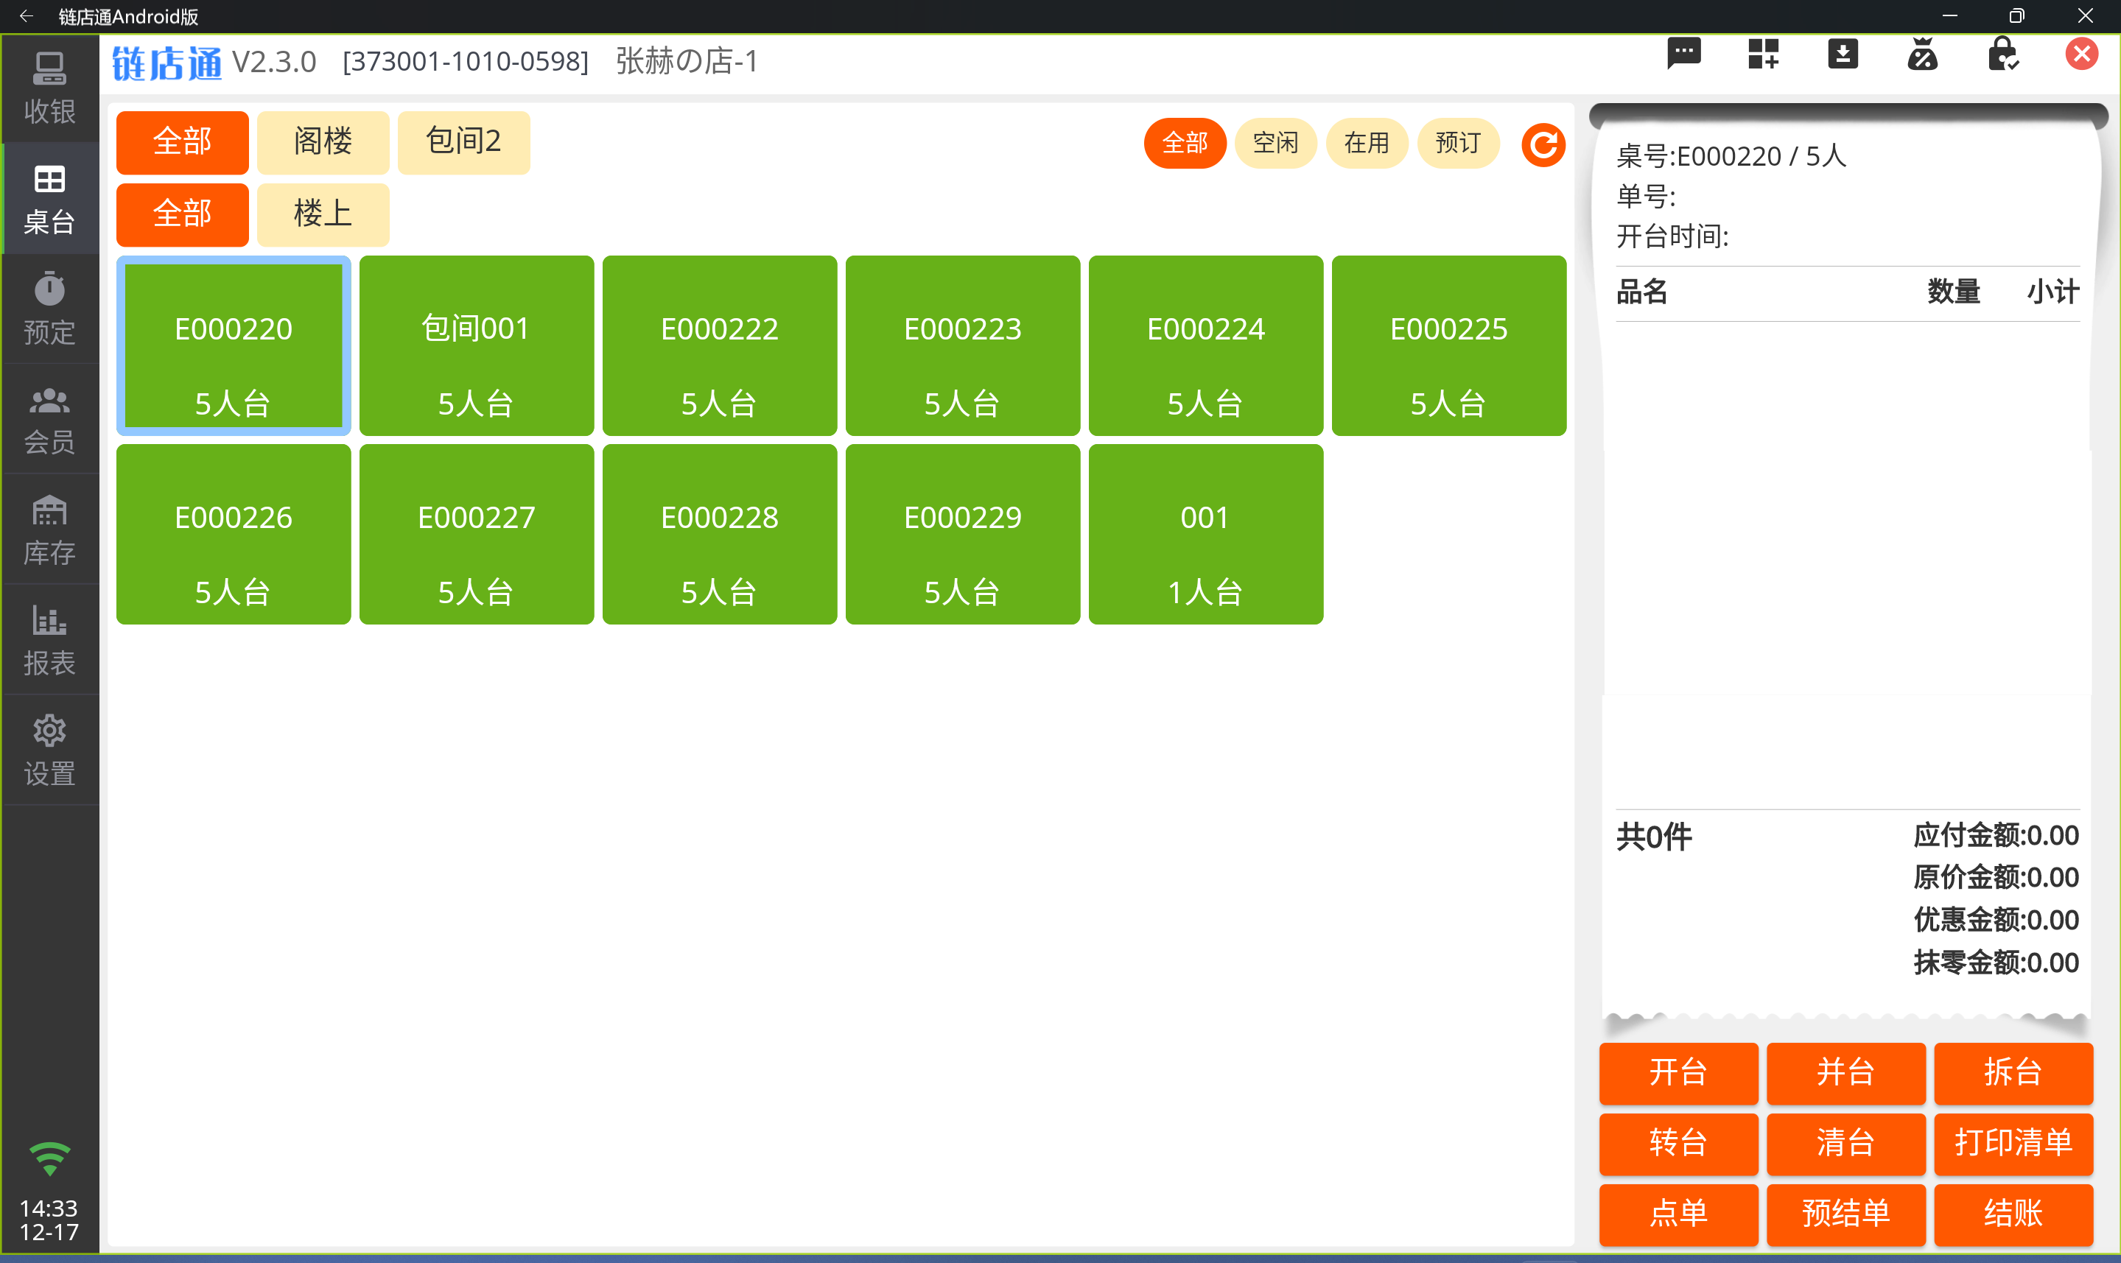Open the 库存 inventory sidebar section
The image size is (2121, 1263).
pos(49,530)
